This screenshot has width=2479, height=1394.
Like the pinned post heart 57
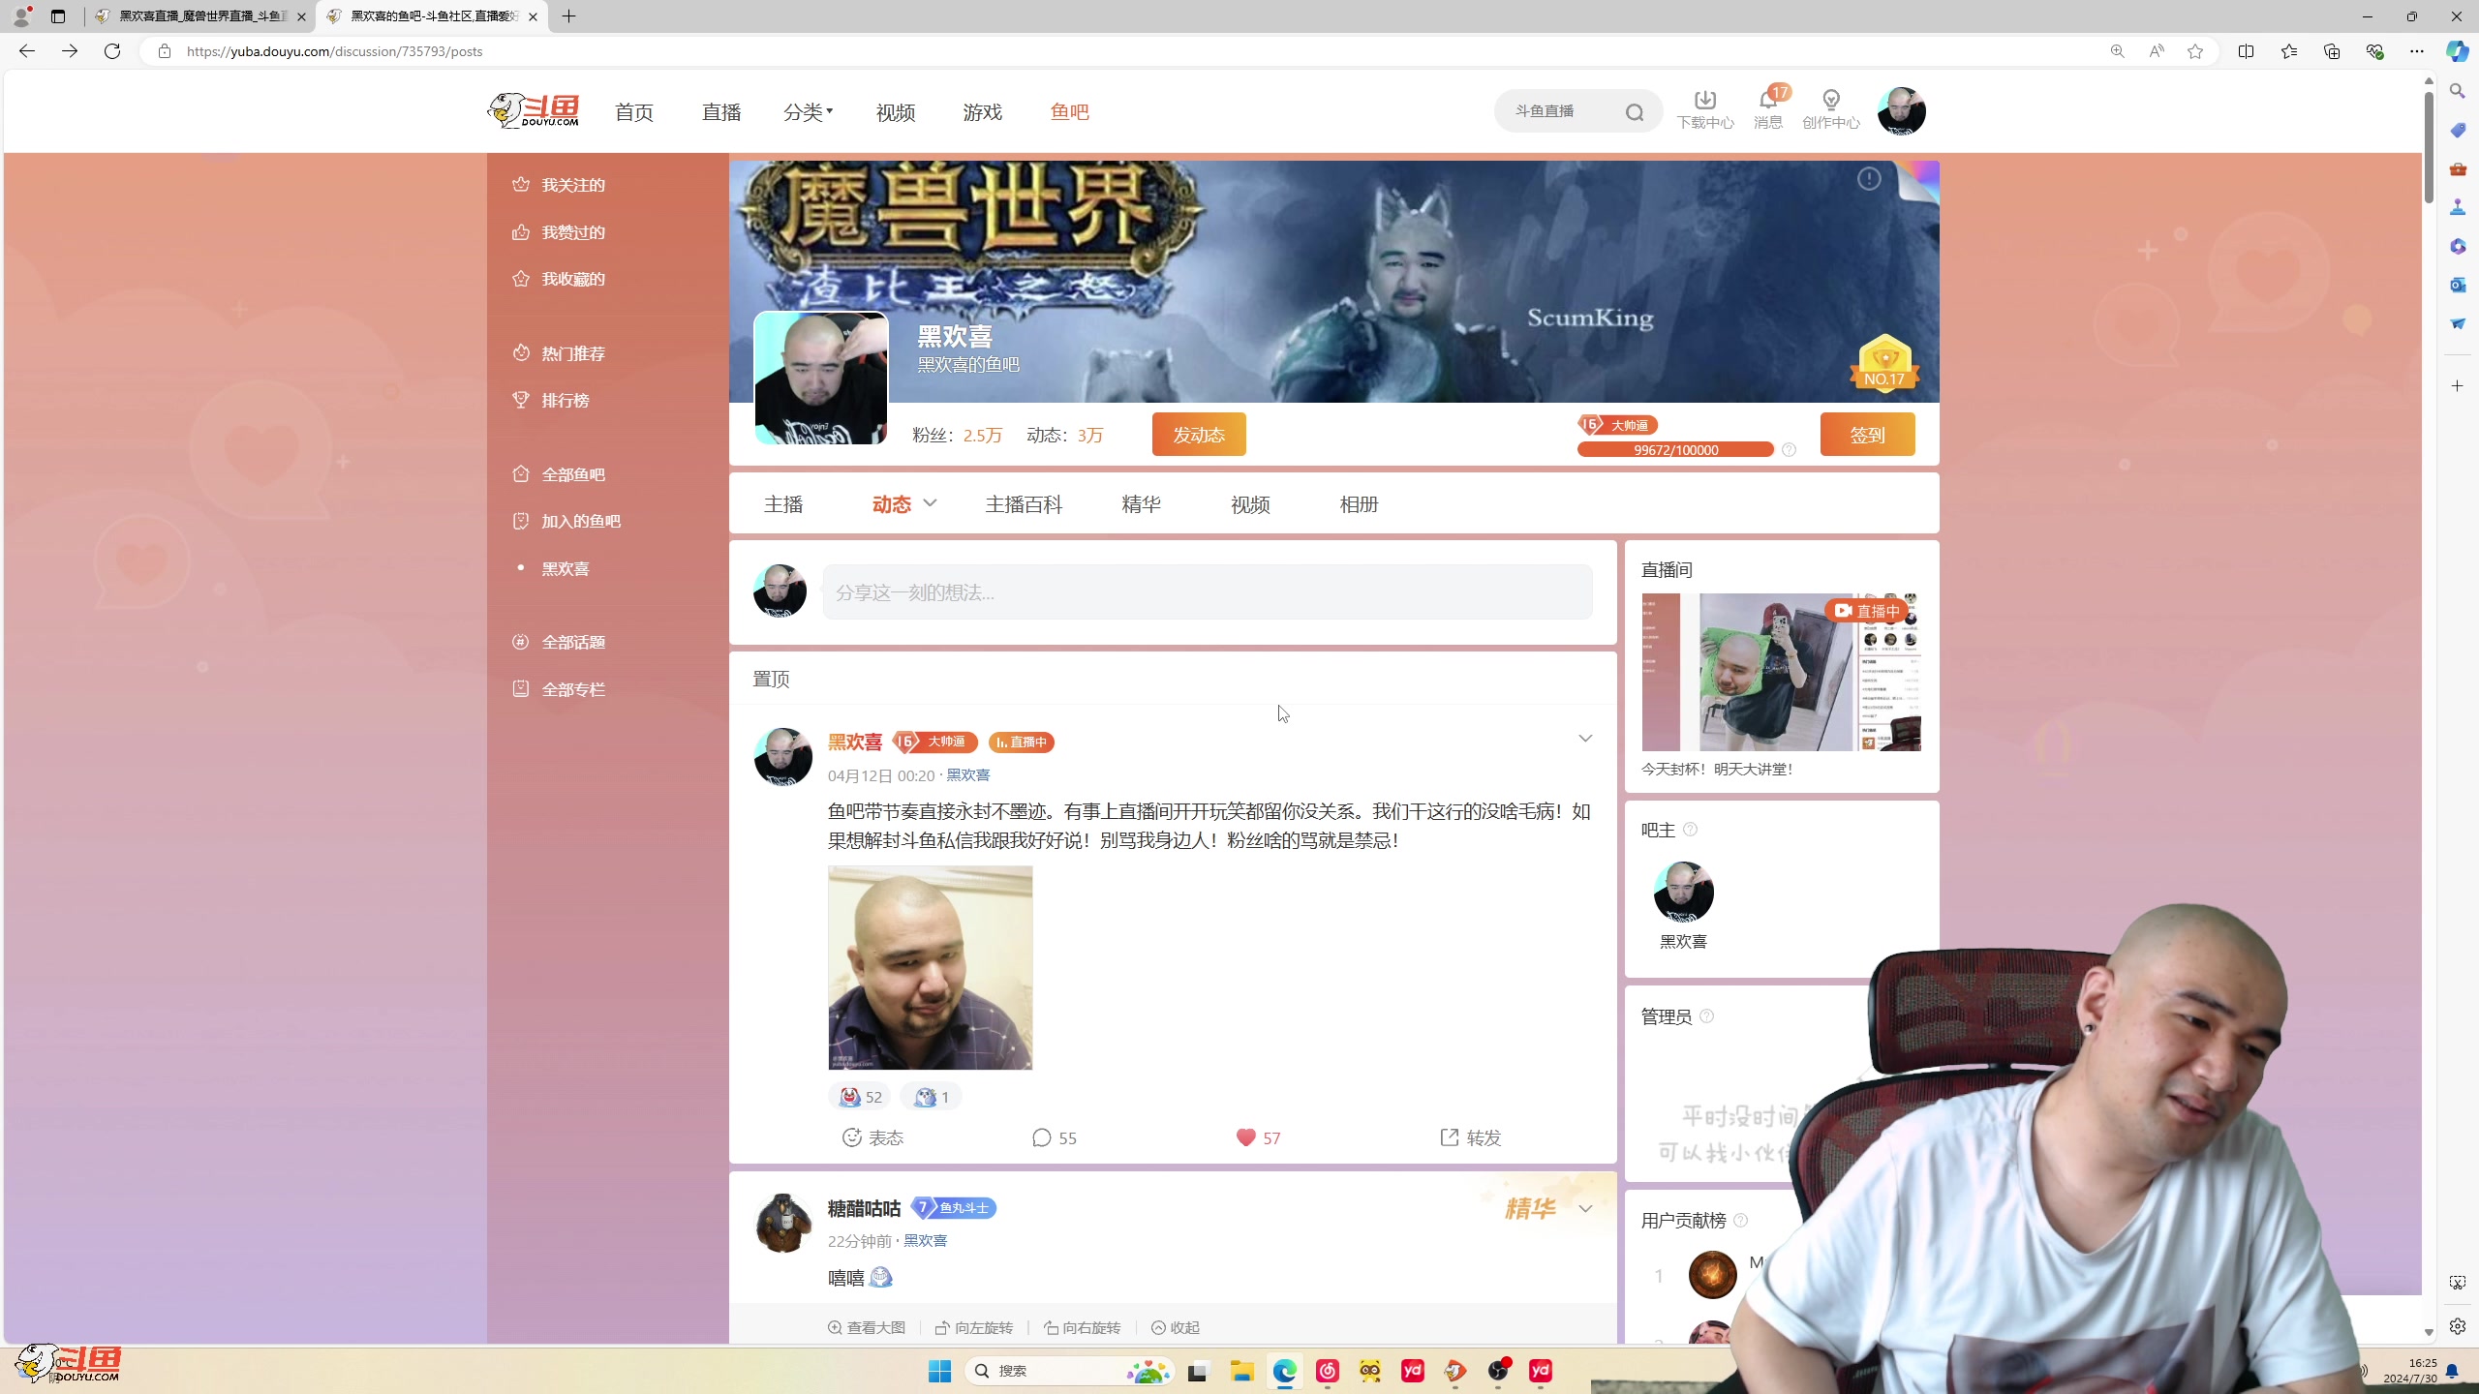[x=1246, y=1137]
